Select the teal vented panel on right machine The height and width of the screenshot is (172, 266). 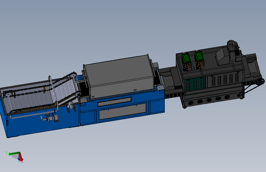195,84
